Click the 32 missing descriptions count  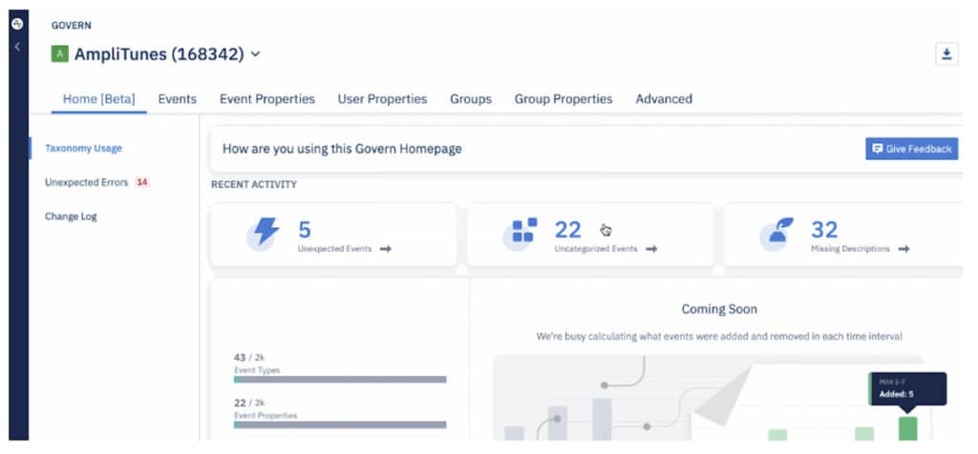824,230
